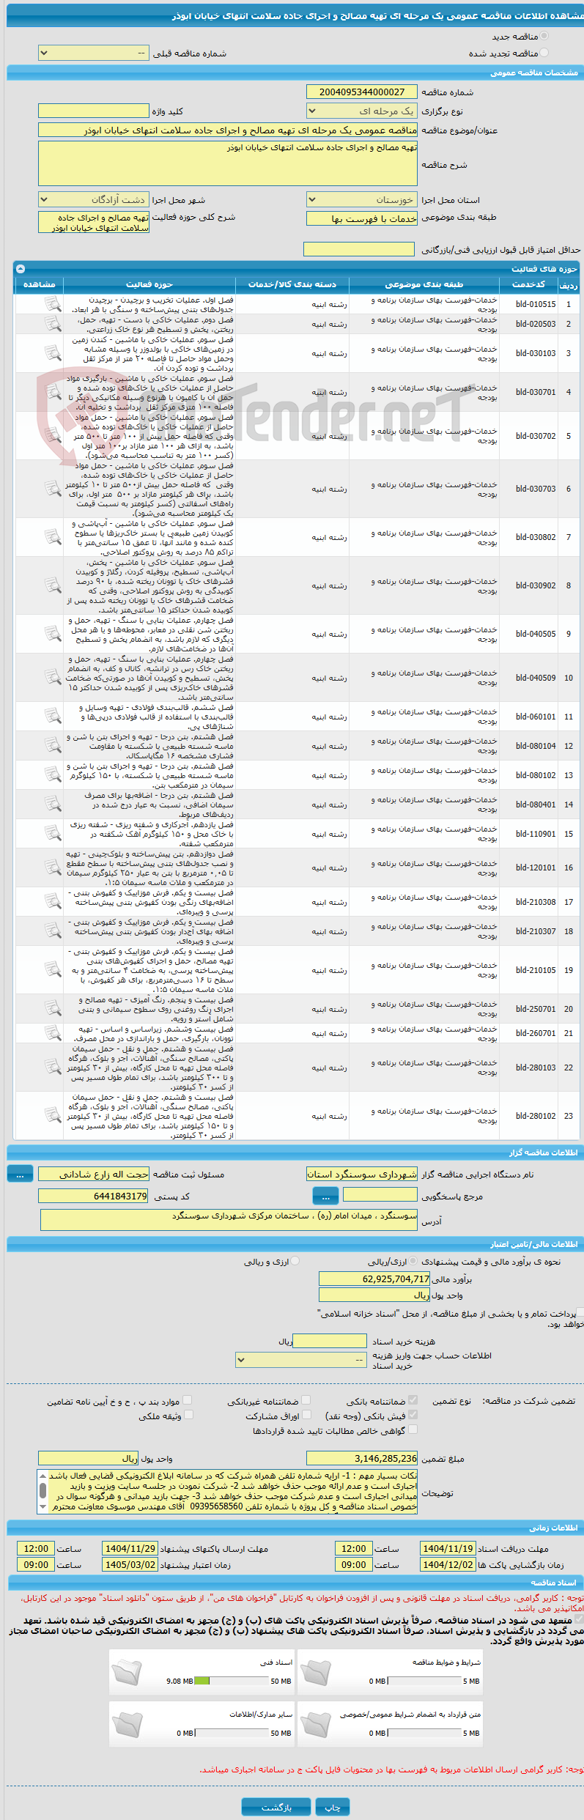Toggle the وثیقه ملکی checkbox
This screenshot has height=1820, width=584.
coord(188,1414)
